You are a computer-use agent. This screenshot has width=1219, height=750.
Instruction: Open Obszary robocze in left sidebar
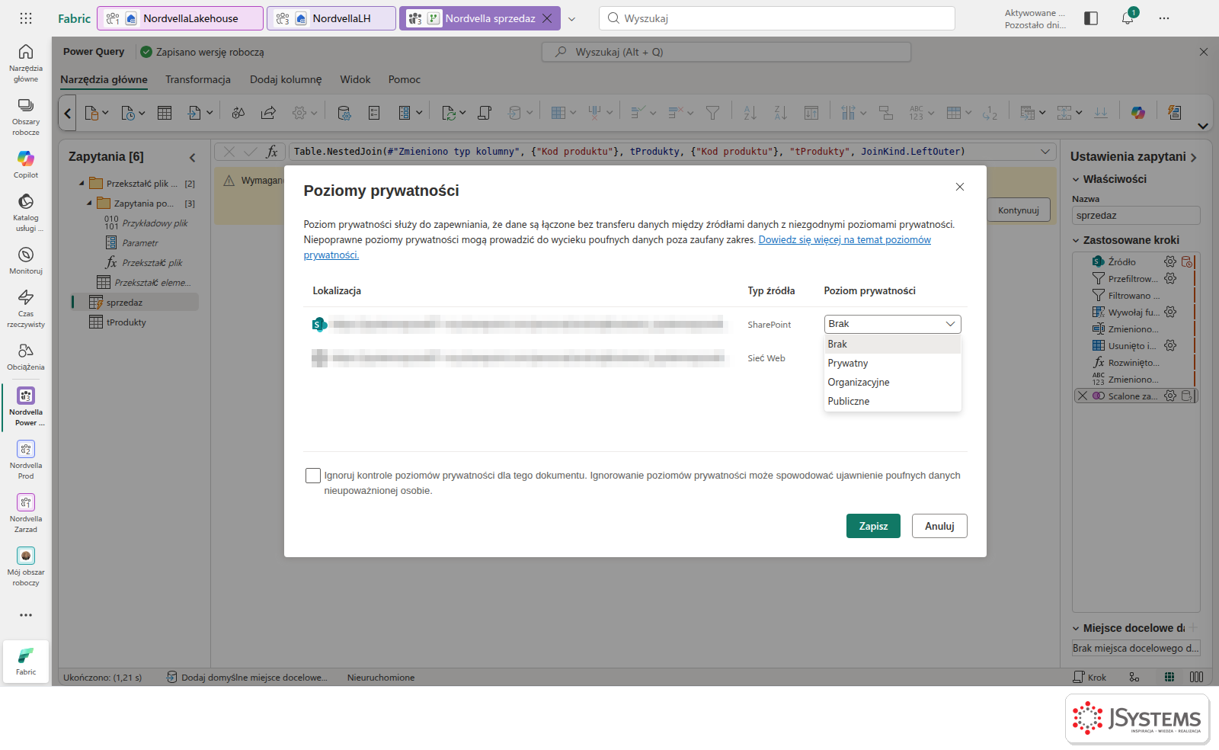(26, 117)
